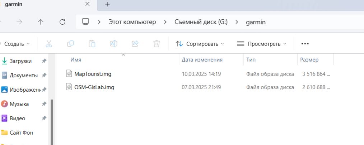Image resolution: width=364 pixels, height=145 pixels.
Task: Unpin Музыка using its pin icon
Action: click(x=44, y=104)
